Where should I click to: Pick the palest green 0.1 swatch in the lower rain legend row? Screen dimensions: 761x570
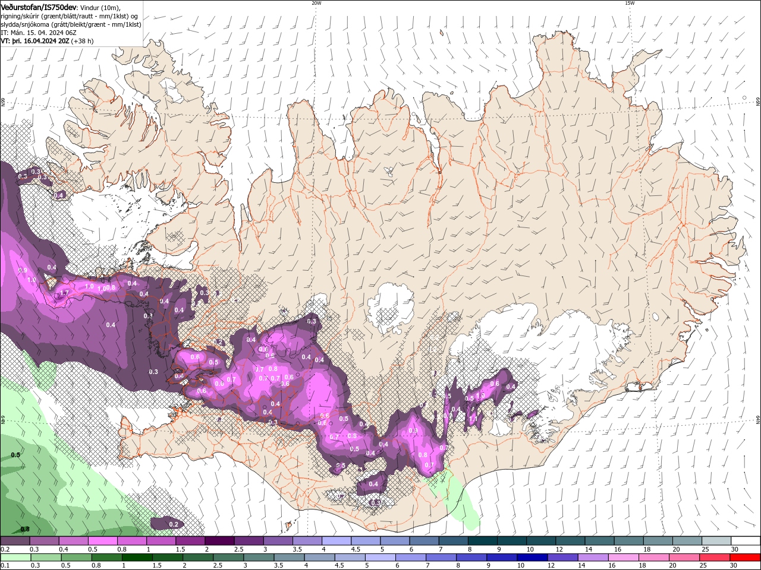click(15, 558)
